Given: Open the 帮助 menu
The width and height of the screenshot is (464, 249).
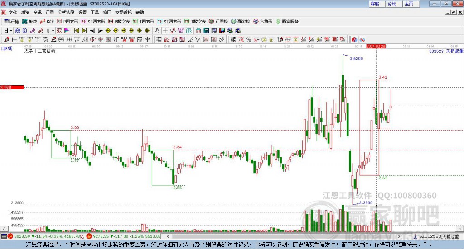Looking at the screenshot, I should pos(140,12).
